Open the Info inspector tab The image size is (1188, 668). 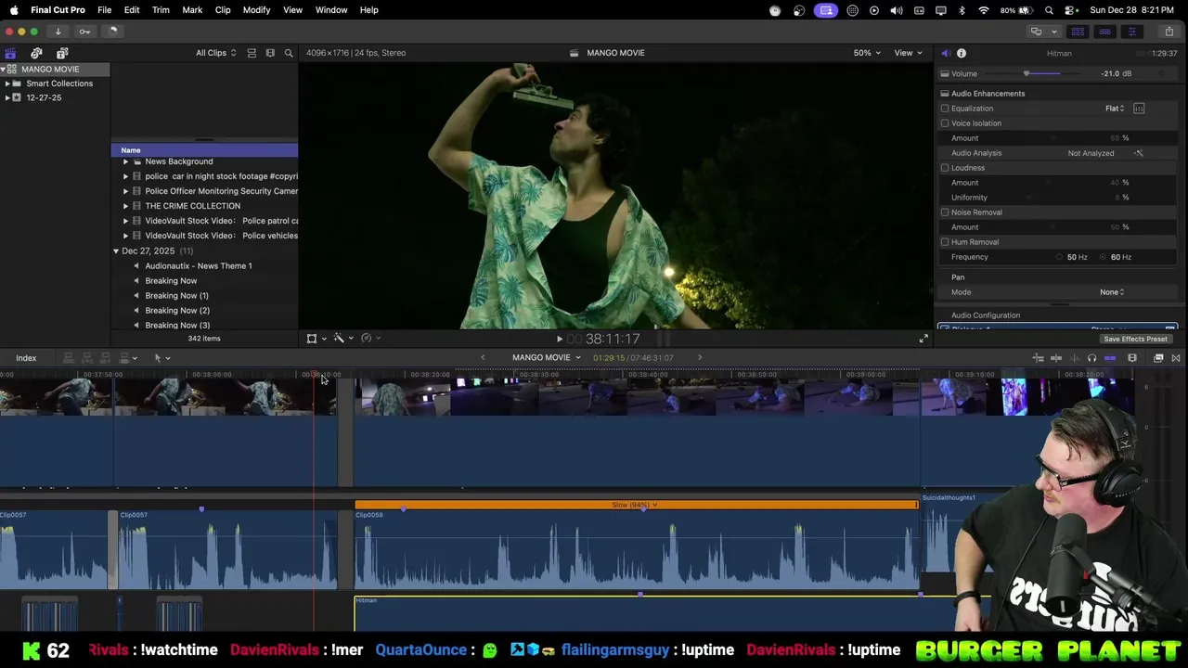[962, 53]
